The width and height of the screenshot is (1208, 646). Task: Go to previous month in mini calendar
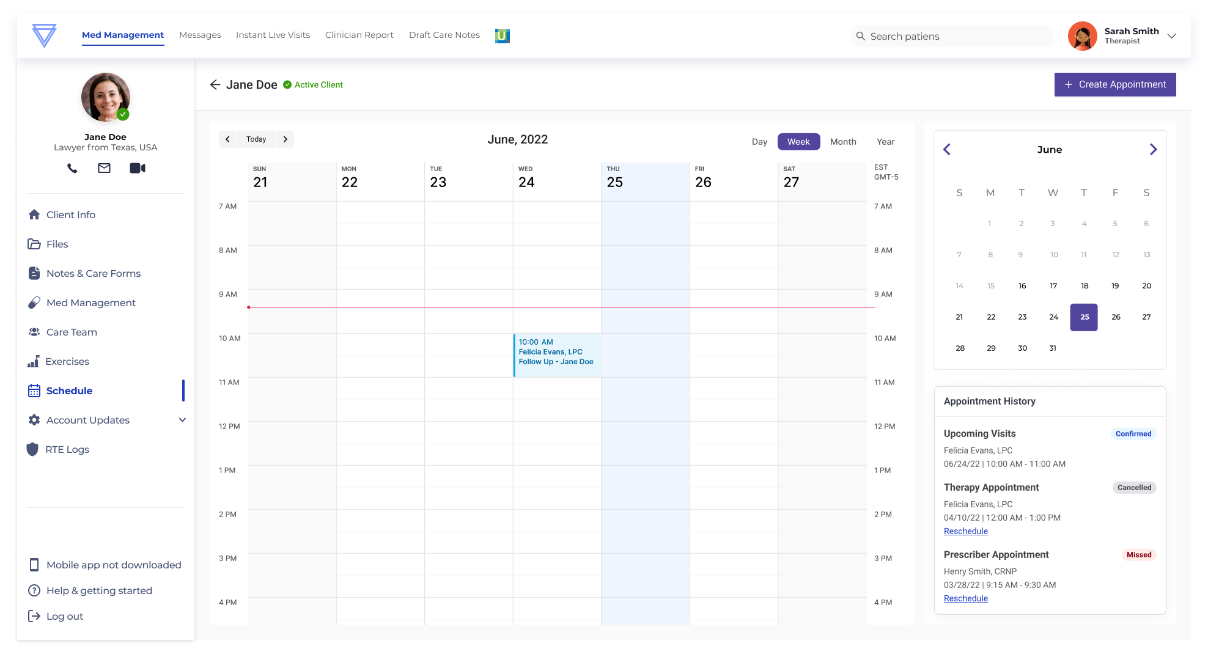pos(947,150)
